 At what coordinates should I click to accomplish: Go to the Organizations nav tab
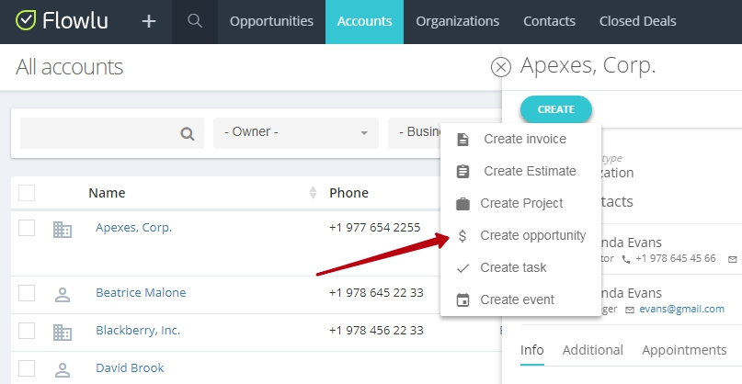coord(458,22)
